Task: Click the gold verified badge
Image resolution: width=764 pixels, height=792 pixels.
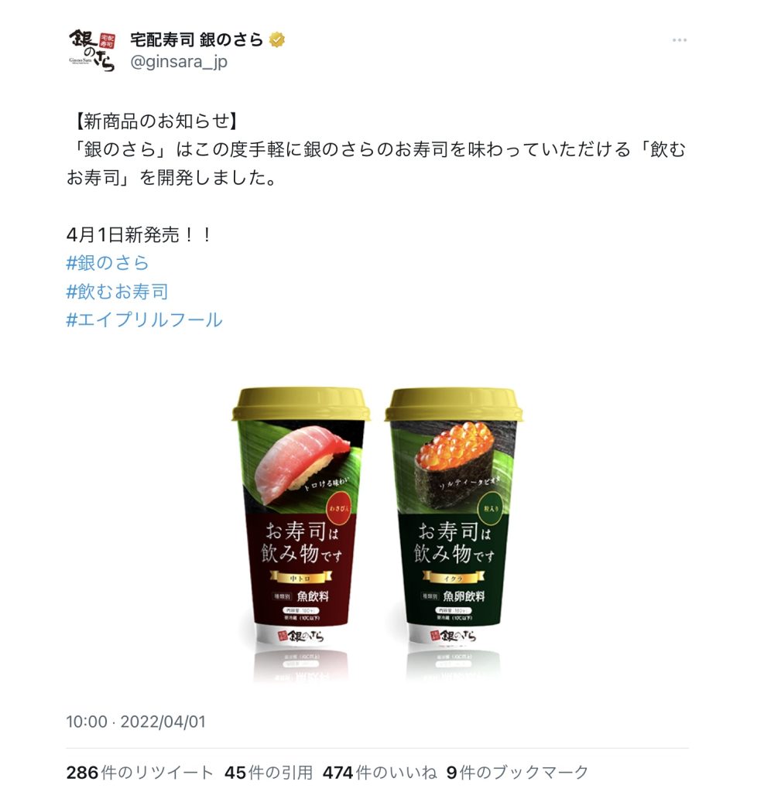Action: click(276, 39)
